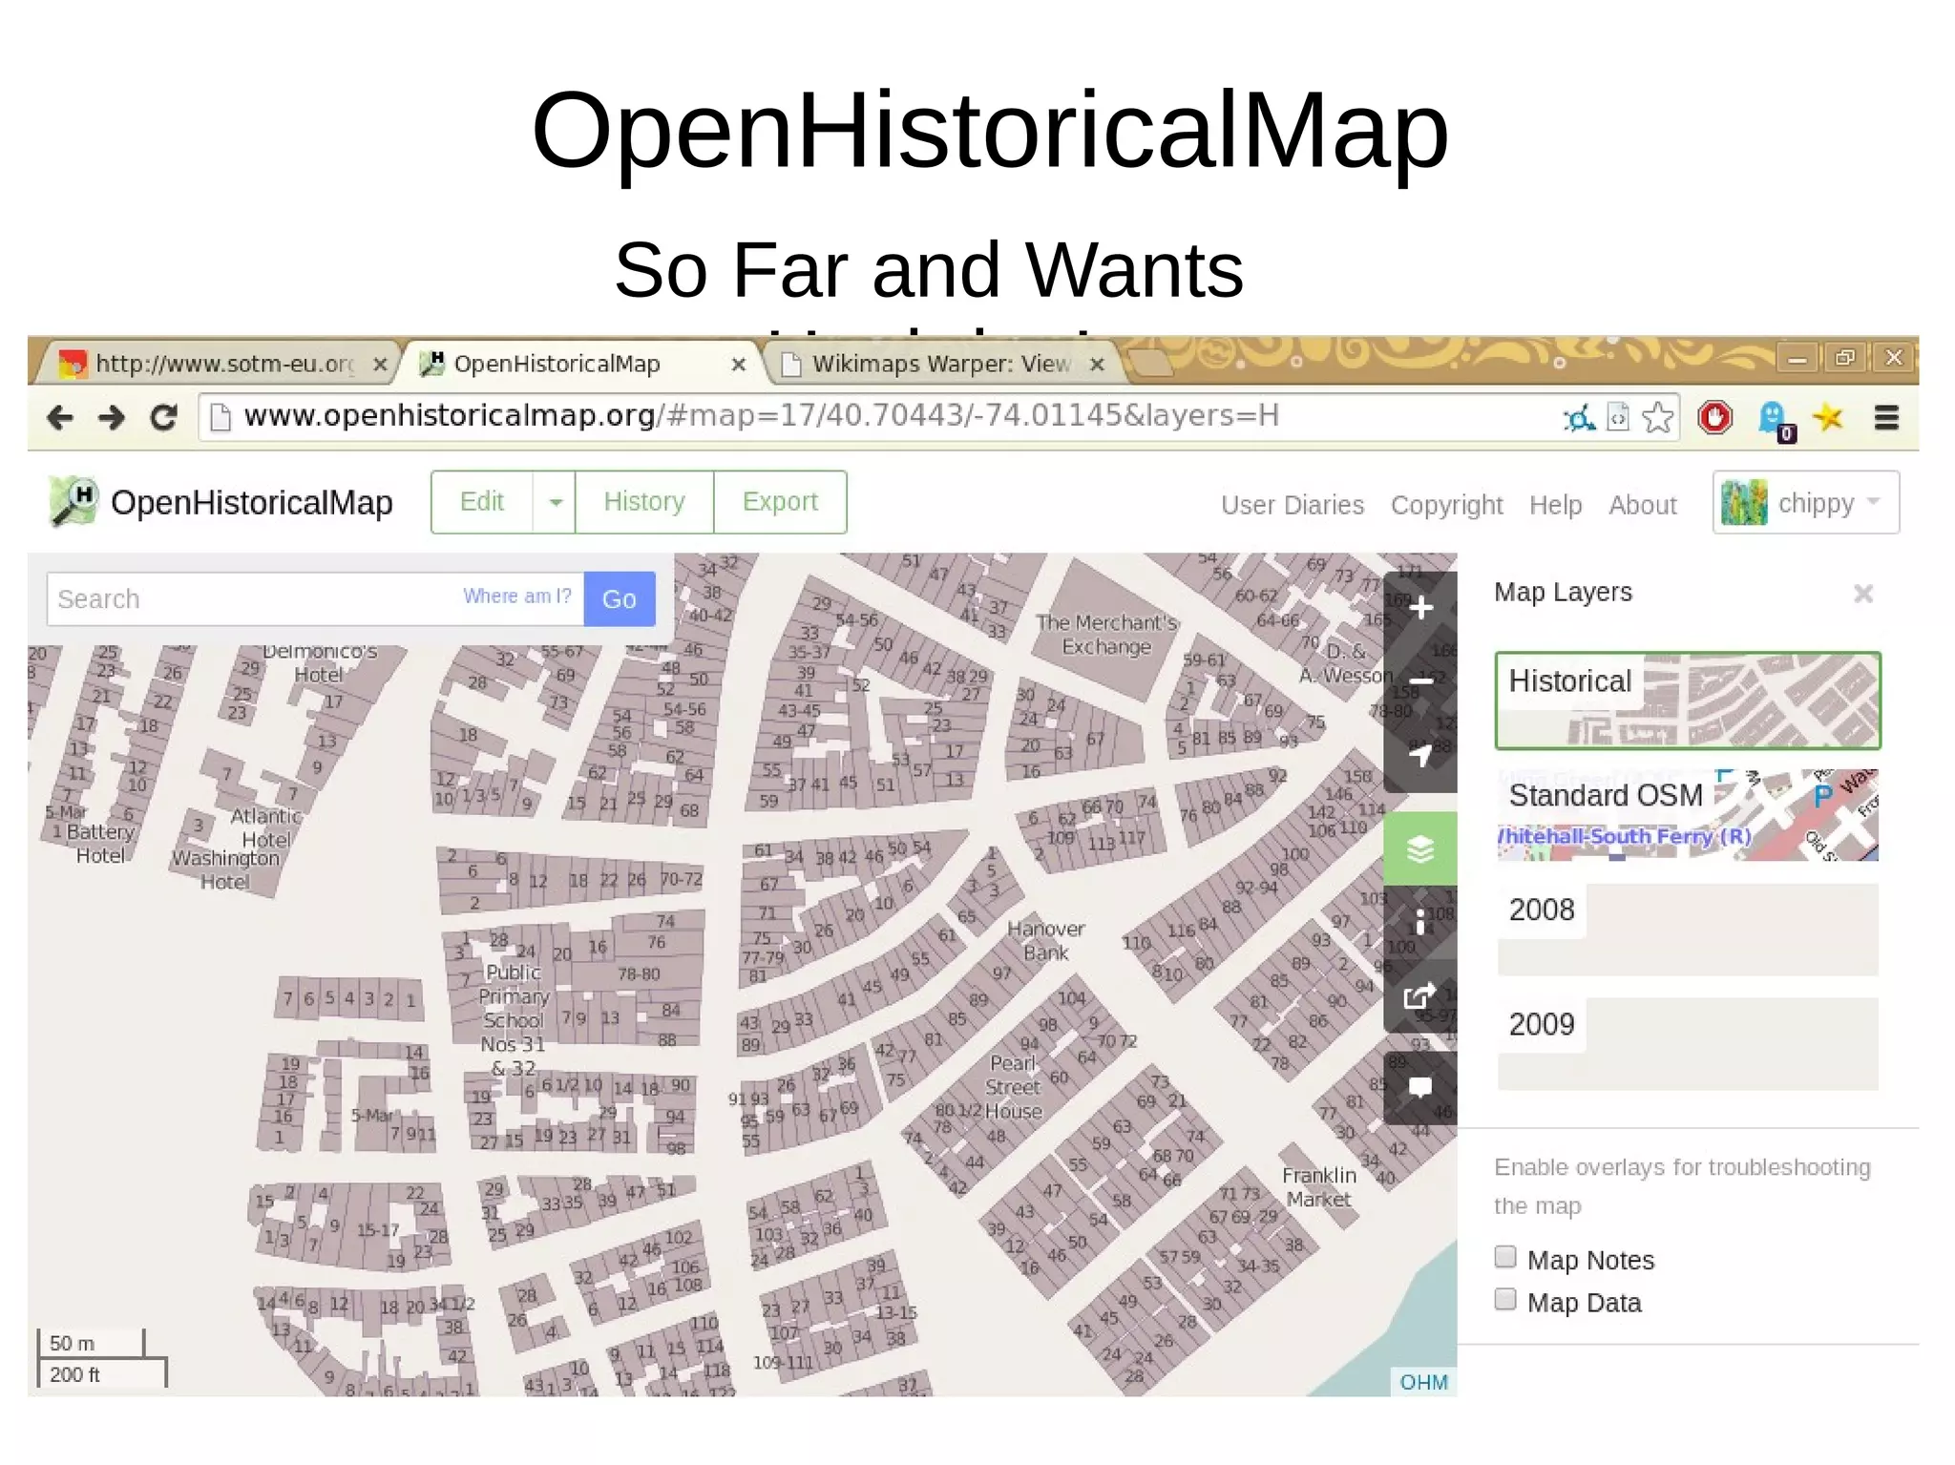
Task: Open the share map icon
Action: coord(1420,996)
